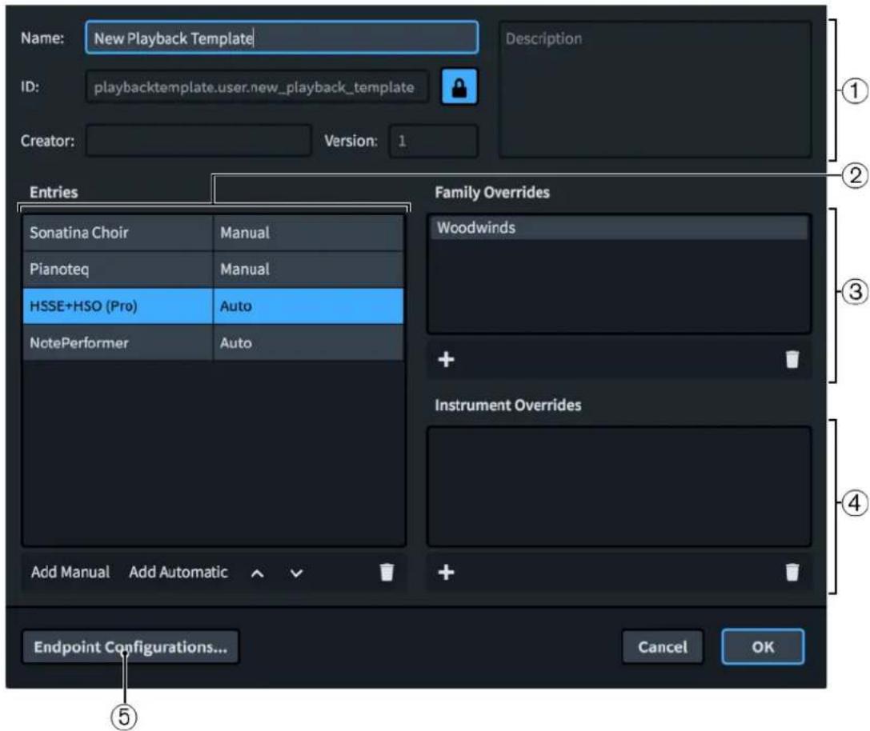The height and width of the screenshot is (731, 870).
Task: Toggle the ID lock button
Action: coord(459,87)
